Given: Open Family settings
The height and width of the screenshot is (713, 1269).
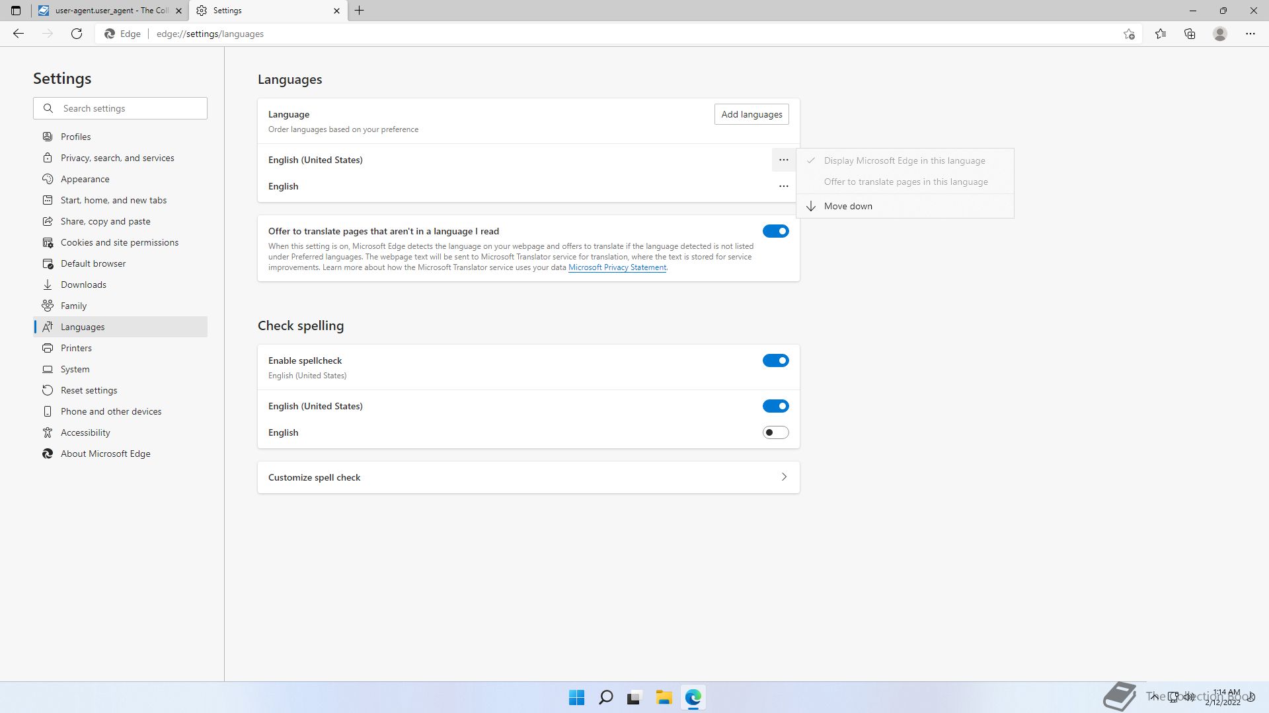Looking at the screenshot, I should (120, 306).
